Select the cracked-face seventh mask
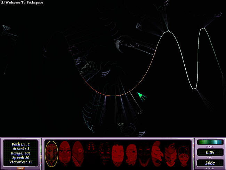The width and height of the screenshot is (226, 170). click(131, 154)
